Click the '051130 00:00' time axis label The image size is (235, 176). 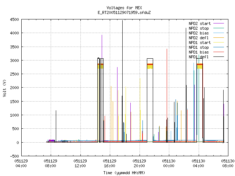(x=169, y=164)
